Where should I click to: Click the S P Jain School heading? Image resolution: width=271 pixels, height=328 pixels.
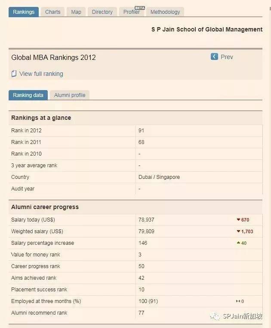click(206, 29)
